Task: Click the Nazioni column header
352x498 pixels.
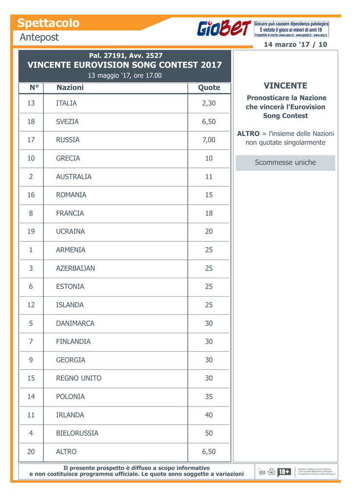Action: click(70, 88)
